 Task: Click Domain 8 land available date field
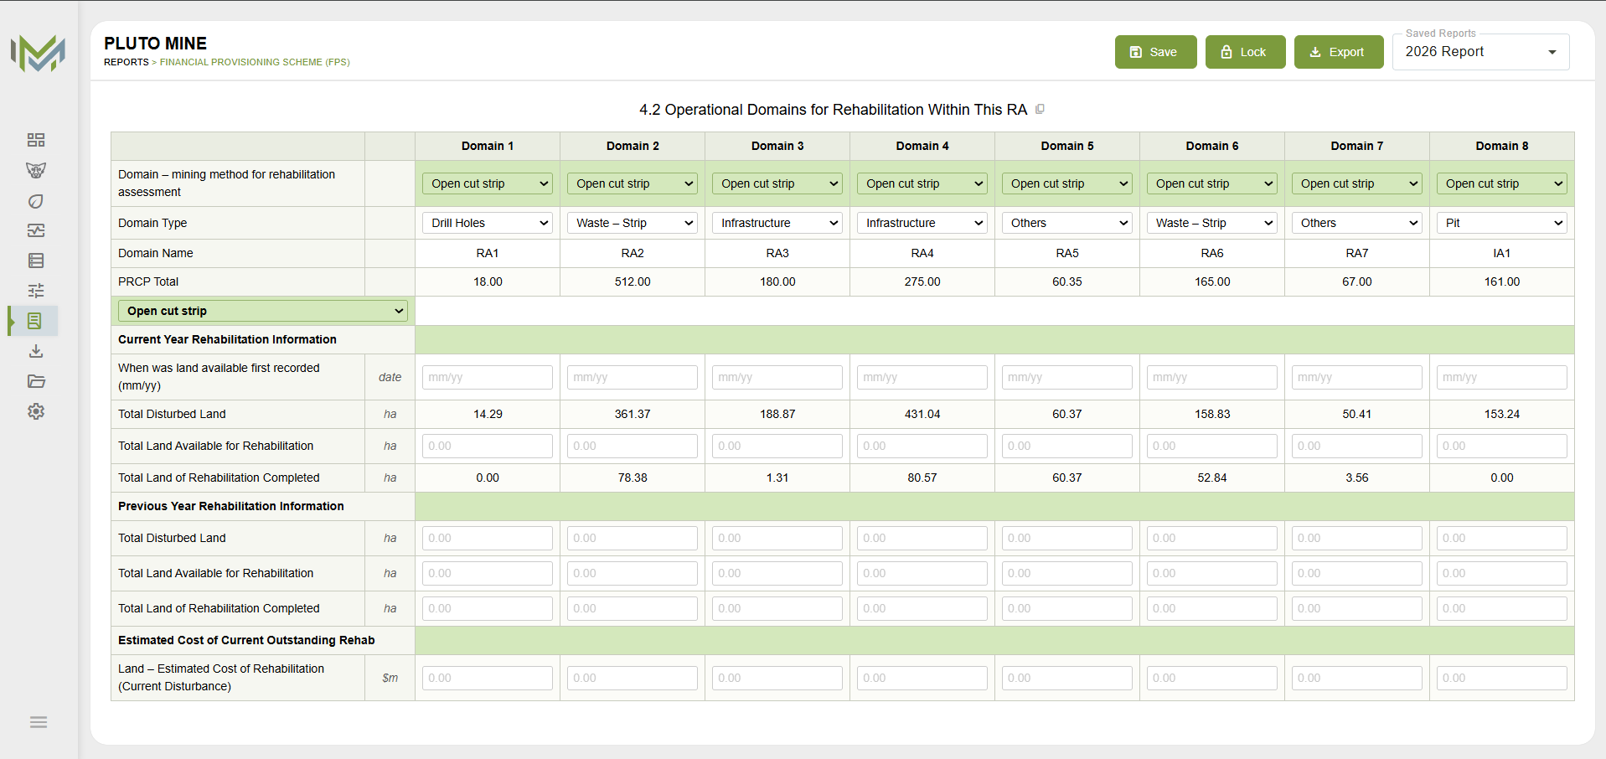pos(1502,377)
